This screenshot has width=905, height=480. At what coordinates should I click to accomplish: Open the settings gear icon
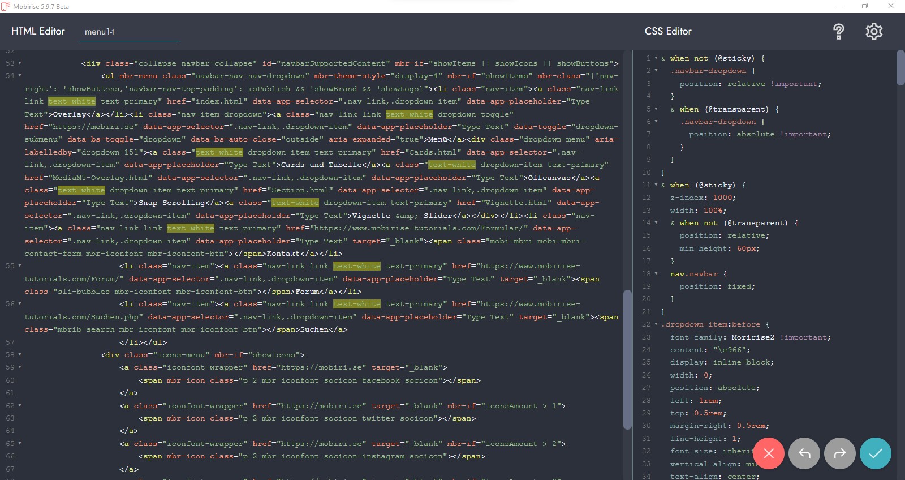tap(874, 32)
